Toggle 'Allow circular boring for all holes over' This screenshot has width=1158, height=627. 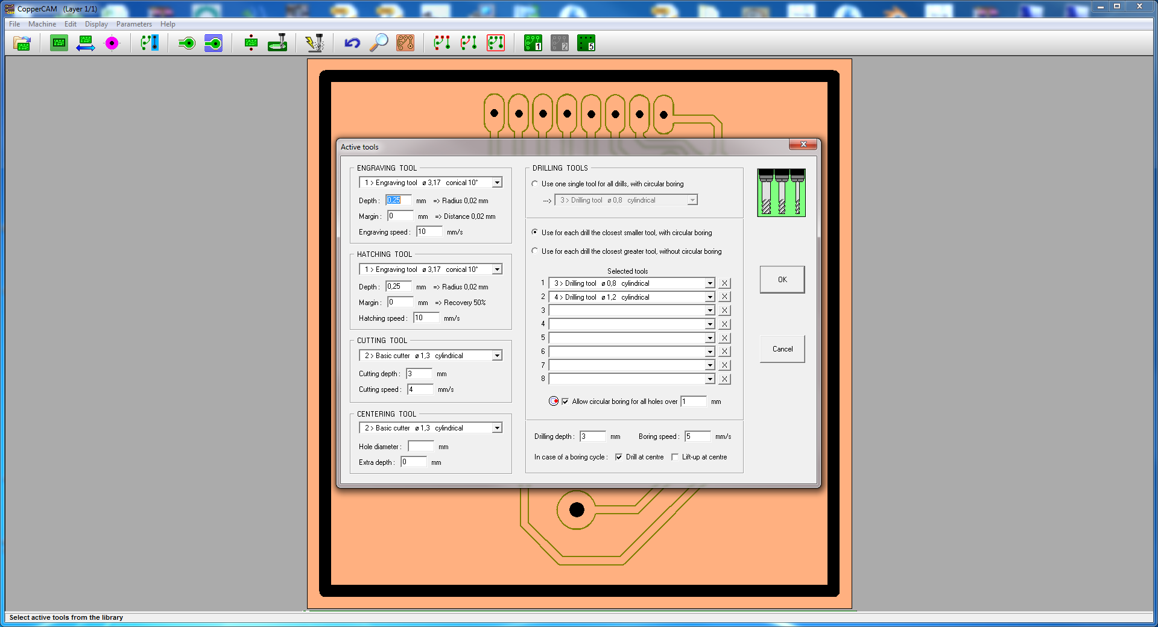pos(565,402)
